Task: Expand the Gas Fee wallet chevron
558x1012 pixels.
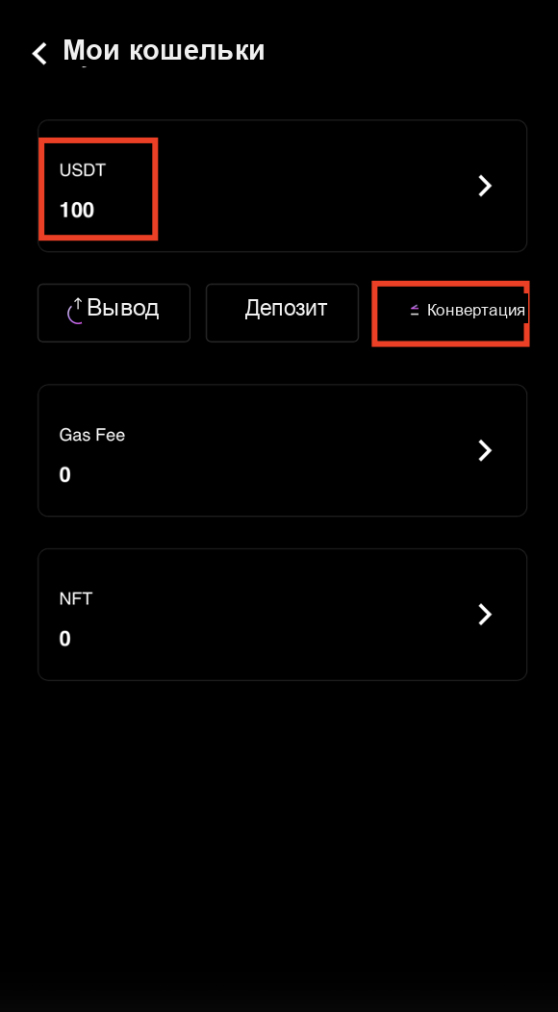Action: point(485,450)
